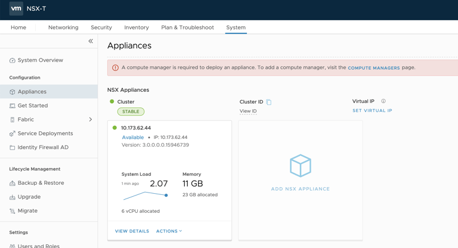Click View Details on the appliance card
Image resolution: width=458 pixels, height=248 pixels.
point(132,231)
